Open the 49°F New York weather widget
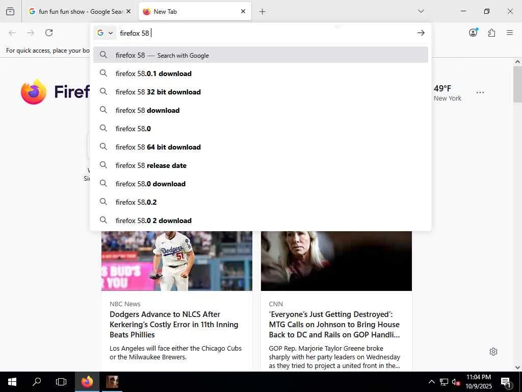The width and height of the screenshot is (522, 392). point(448,93)
